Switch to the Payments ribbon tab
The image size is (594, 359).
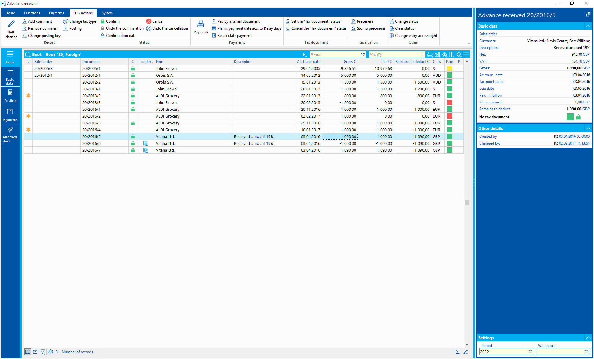pos(56,13)
